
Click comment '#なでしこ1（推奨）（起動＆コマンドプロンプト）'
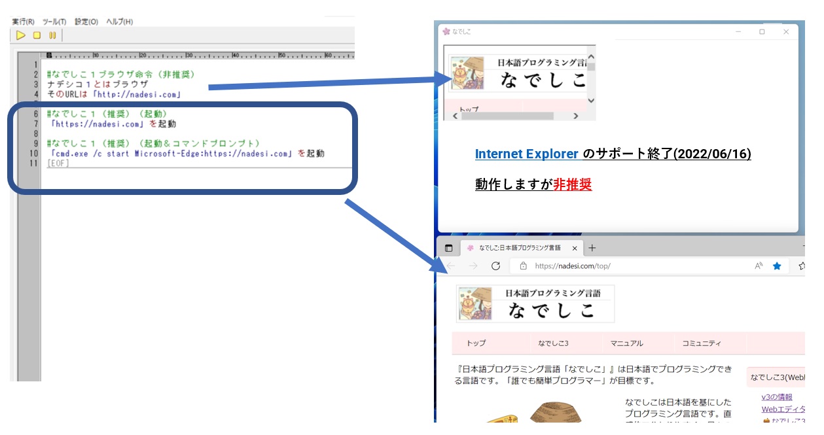pyautogui.click(x=154, y=143)
